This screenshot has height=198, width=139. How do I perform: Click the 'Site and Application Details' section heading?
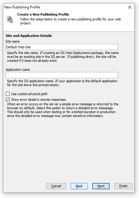tap(29, 36)
